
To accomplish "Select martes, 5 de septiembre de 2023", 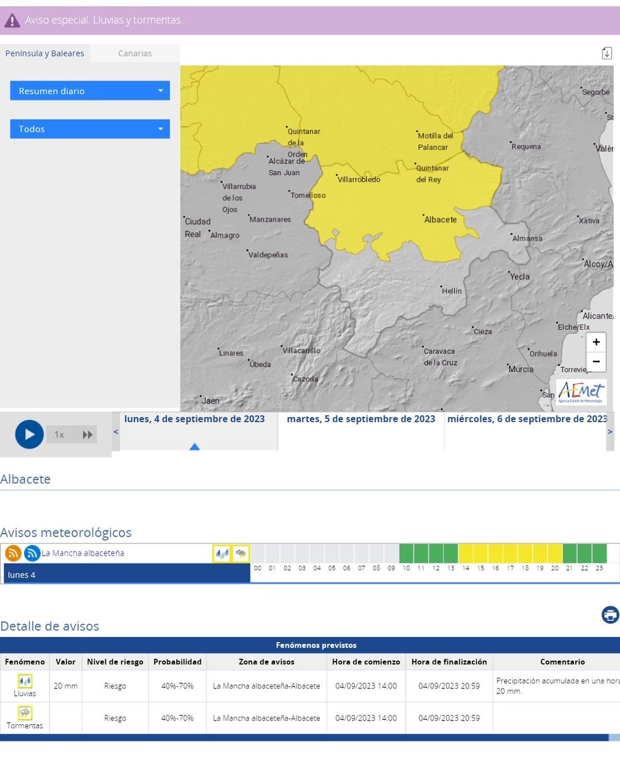I will click(361, 419).
